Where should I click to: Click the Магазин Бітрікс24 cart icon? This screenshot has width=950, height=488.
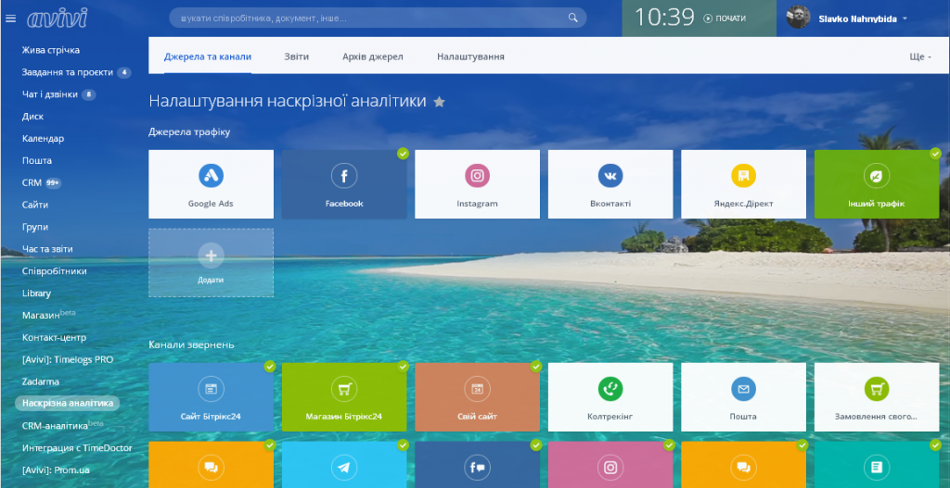(344, 389)
